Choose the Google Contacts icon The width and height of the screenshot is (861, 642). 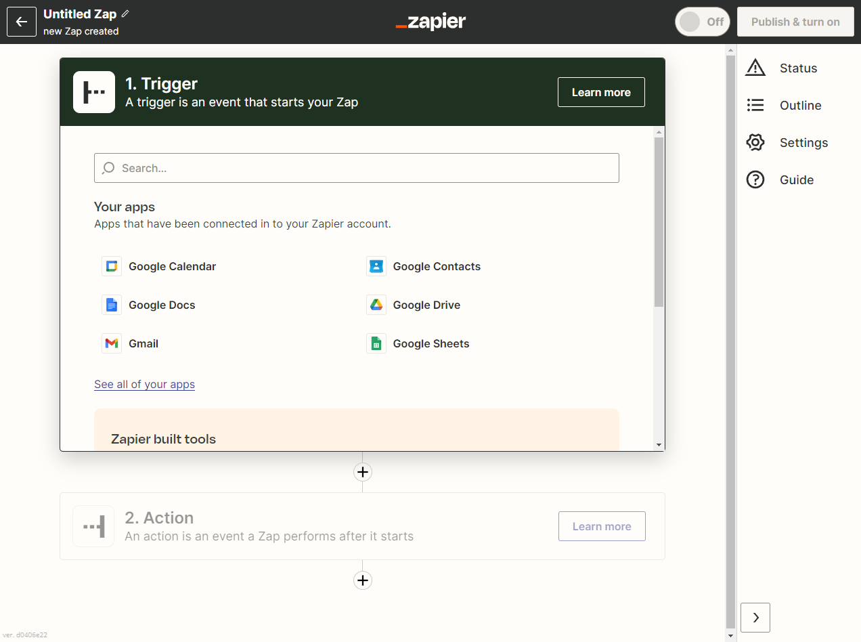click(376, 266)
